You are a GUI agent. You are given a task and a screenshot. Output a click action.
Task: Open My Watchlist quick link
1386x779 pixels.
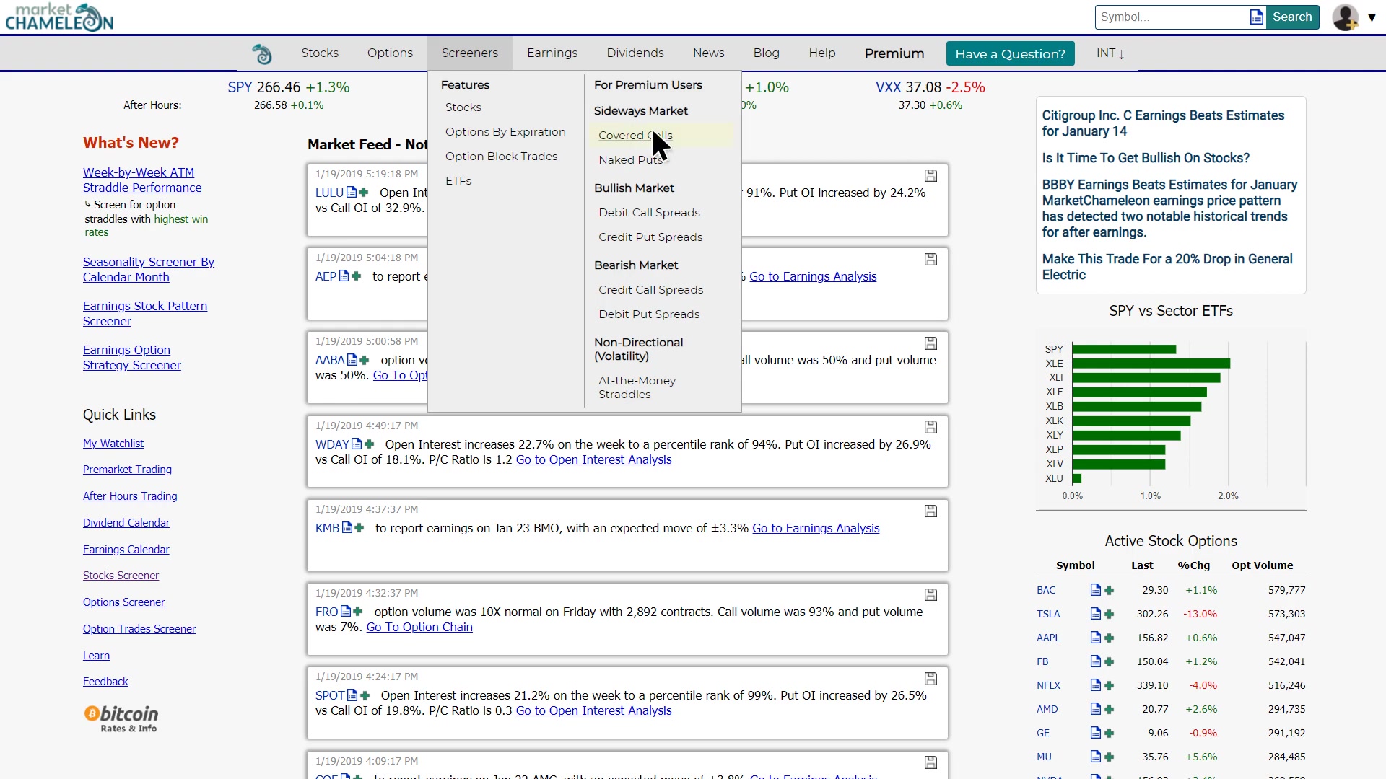tap(113, 444)
